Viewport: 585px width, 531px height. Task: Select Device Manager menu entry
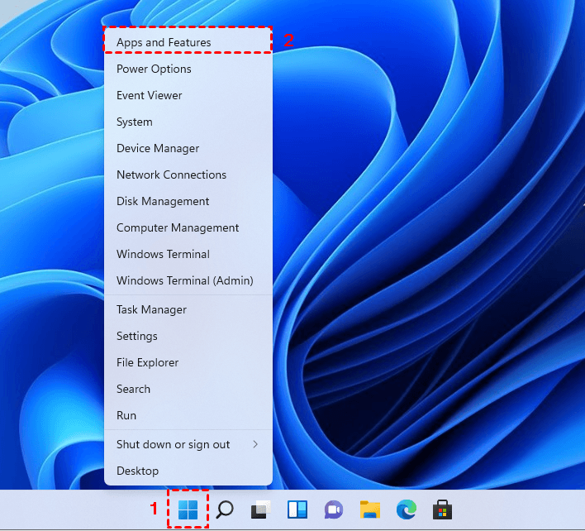pos(158,148)
